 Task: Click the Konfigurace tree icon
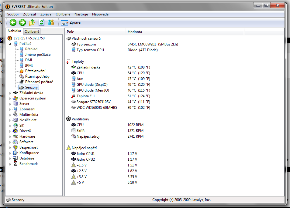[x=16, y=153]
